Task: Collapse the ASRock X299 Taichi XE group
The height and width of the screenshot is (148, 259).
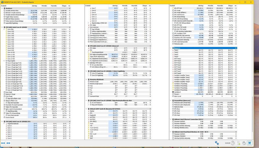Action: pos(86,109)
